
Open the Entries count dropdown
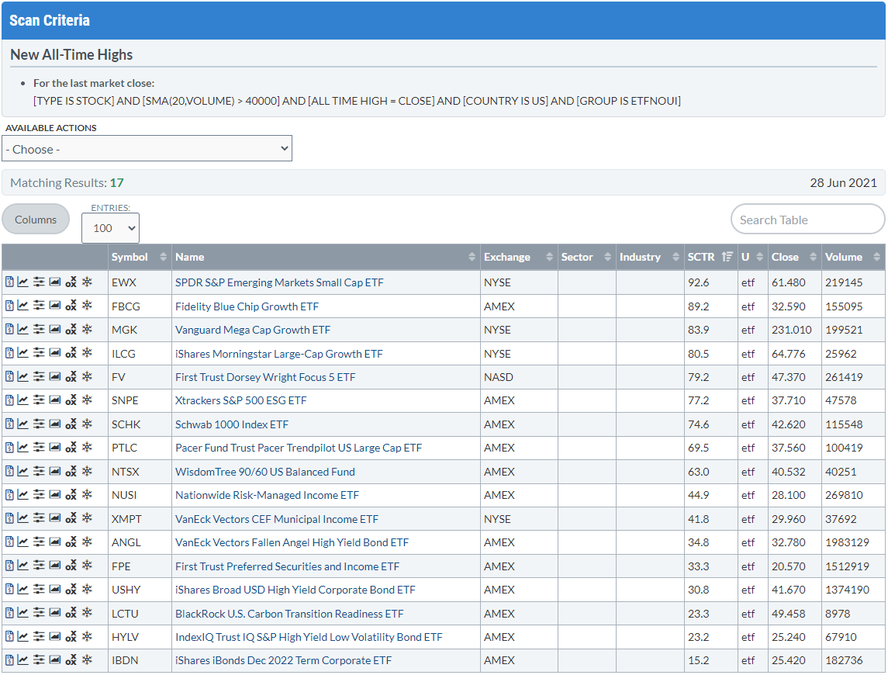tap(110, 228)
